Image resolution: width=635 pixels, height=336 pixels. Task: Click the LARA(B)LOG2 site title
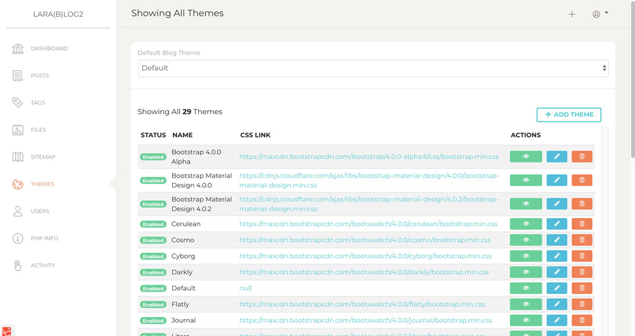pos(58,14)
